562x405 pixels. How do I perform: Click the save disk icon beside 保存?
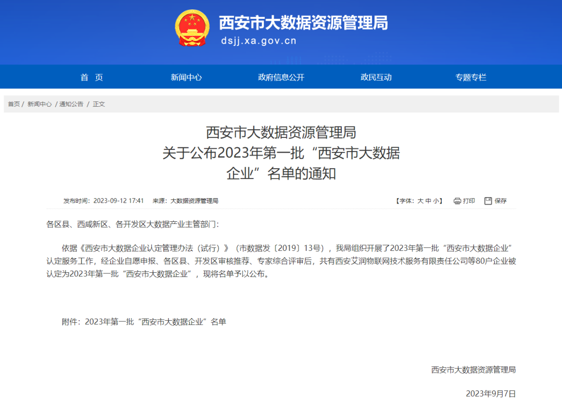tap(488, 201)
